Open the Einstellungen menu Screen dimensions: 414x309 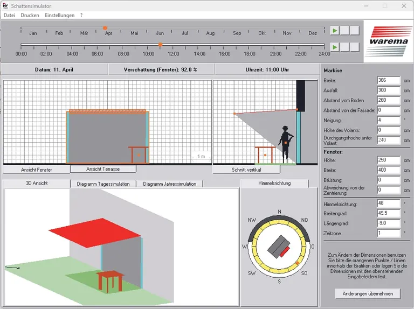click(60, 15)
